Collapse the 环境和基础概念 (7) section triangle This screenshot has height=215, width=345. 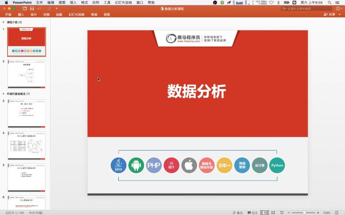pyautogui.click(x=3, y=94)
